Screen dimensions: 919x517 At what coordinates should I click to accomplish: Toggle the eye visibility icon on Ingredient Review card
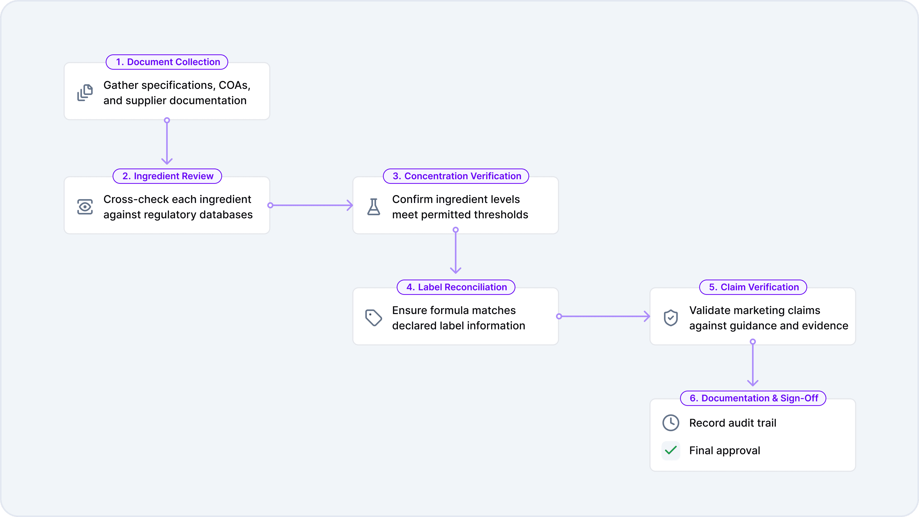84,207
